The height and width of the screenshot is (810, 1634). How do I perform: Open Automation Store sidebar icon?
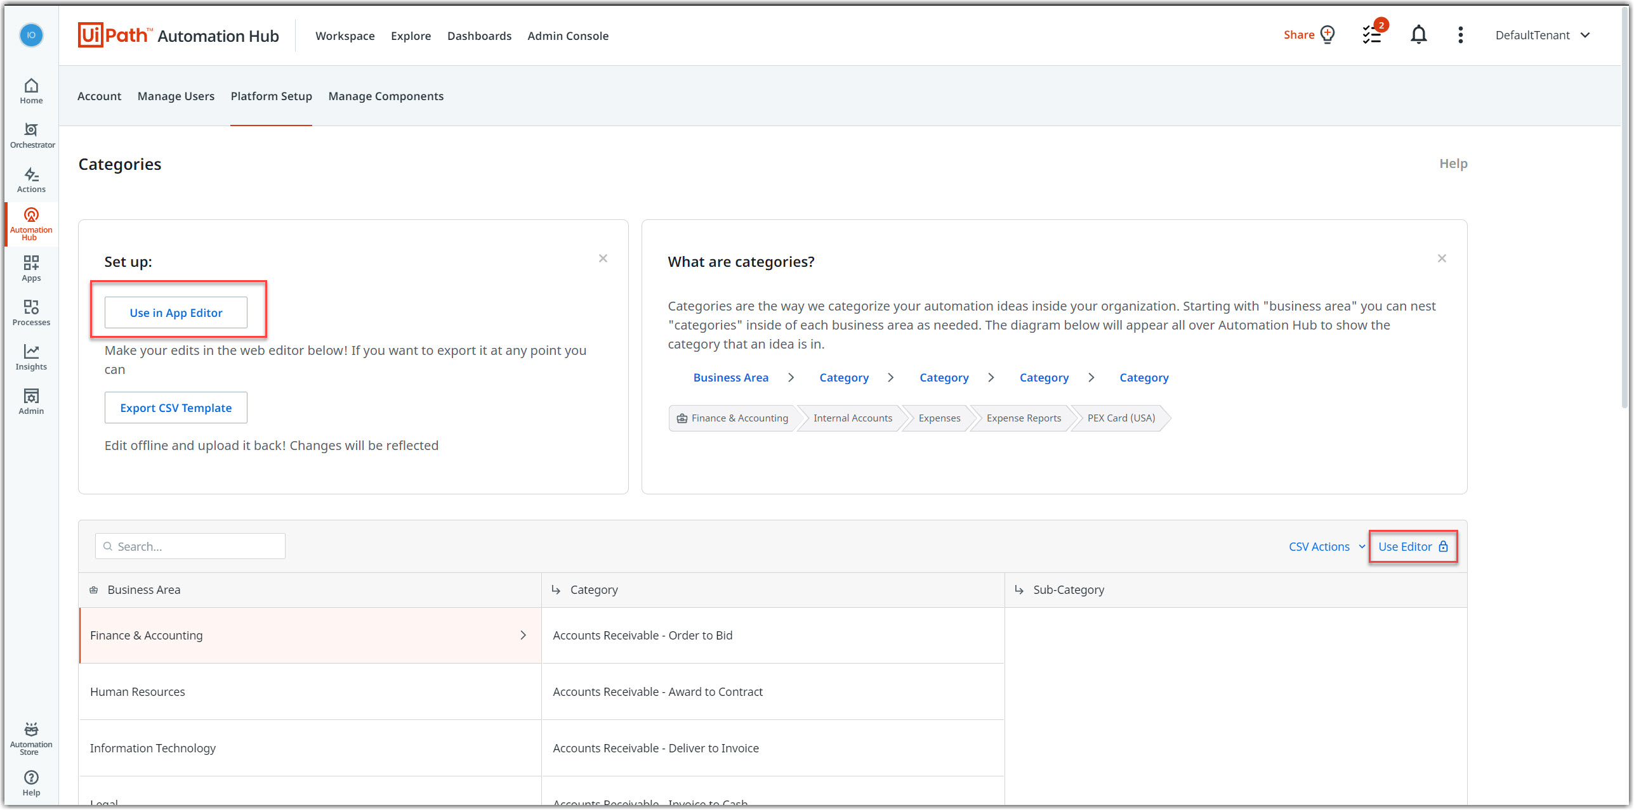click(x=31, y=739)
